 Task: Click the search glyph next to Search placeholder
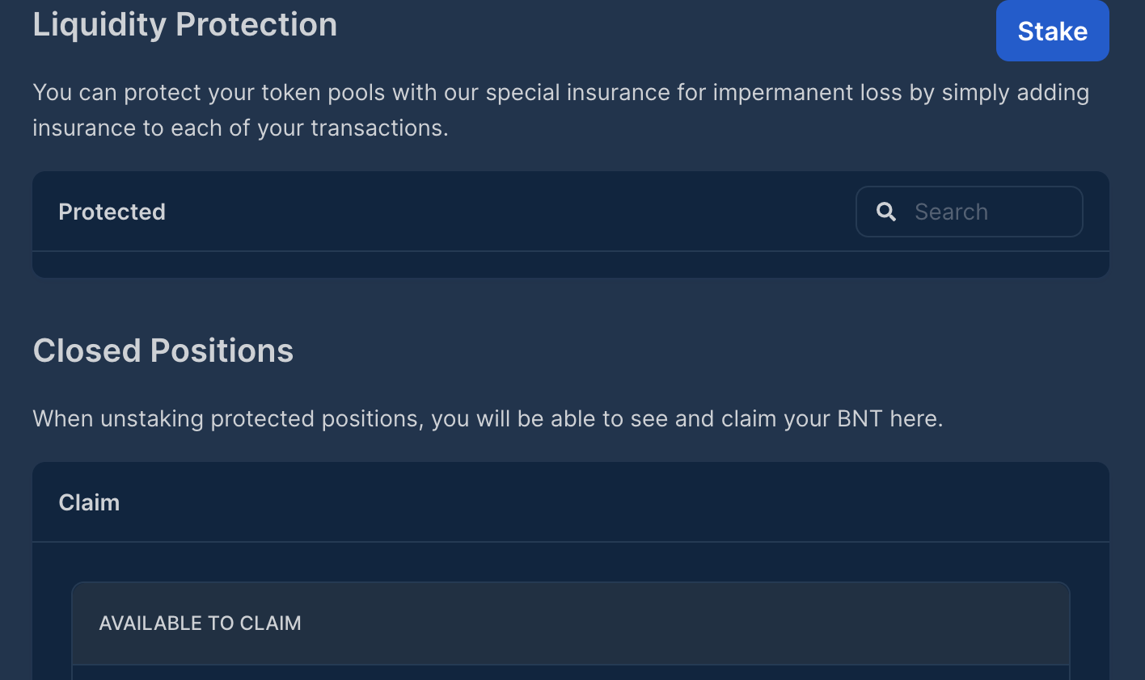click(886, 211)
